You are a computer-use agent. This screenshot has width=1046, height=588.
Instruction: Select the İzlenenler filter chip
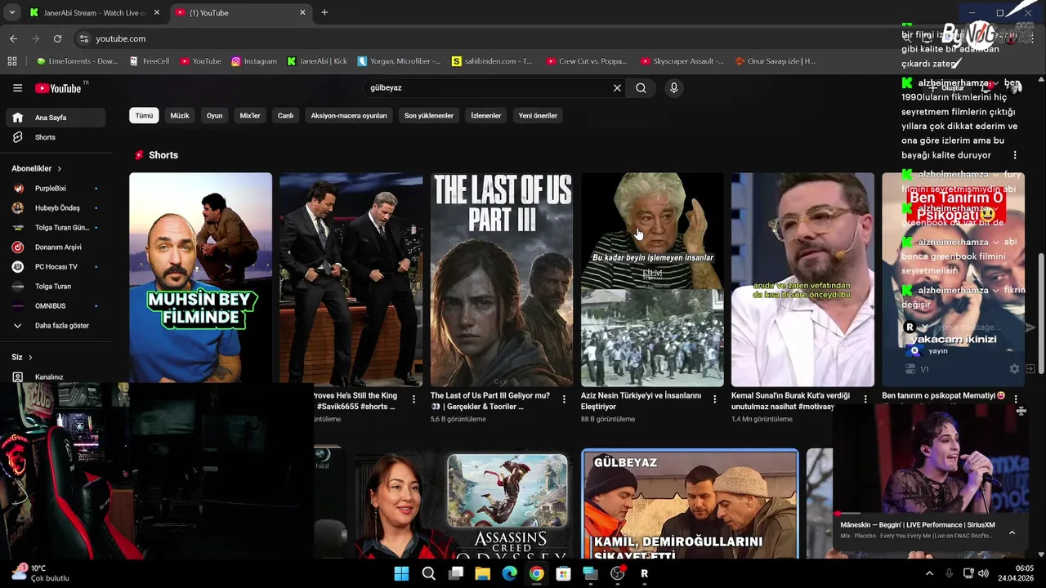click(486, 115)
